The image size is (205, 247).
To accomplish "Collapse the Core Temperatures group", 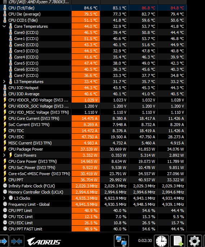I will 4,26.
